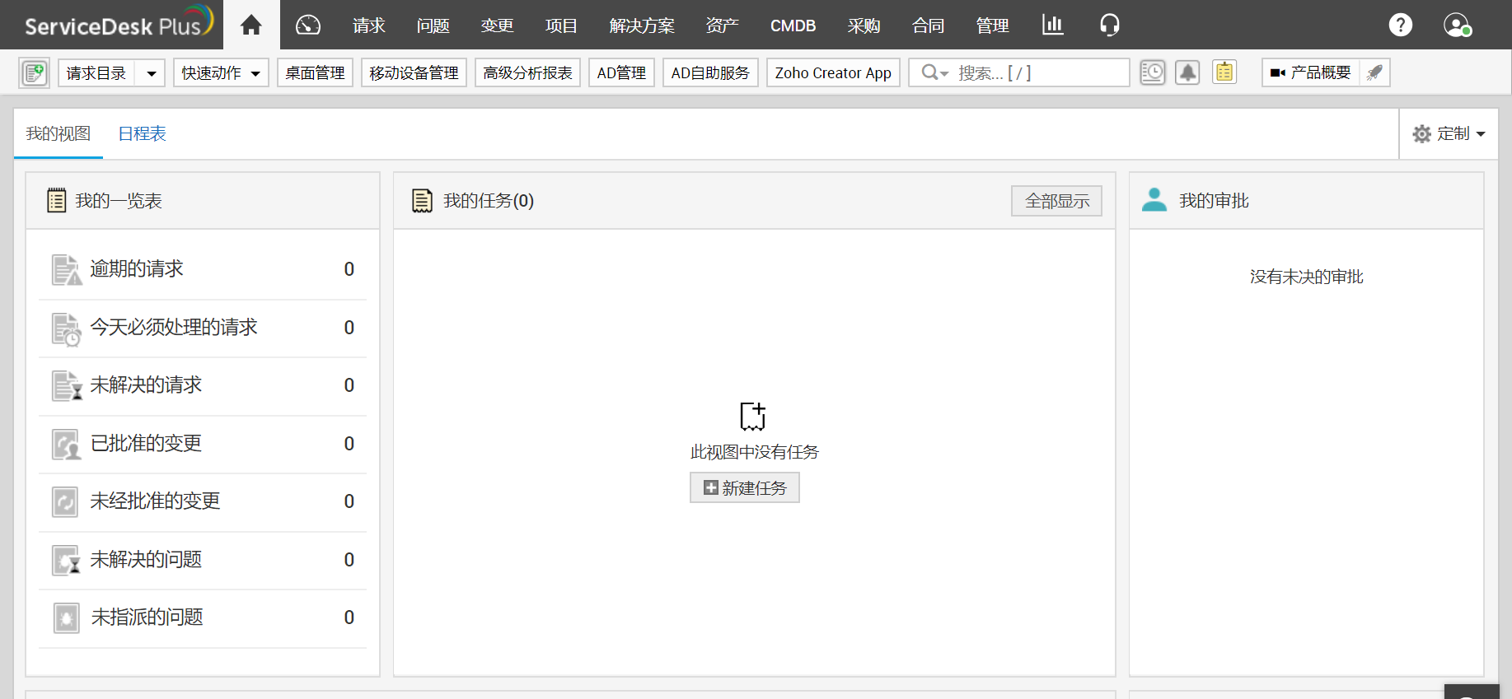Screen dimensions: 1512x699
Task: Expand the 请求目录 dropdown arrow
Action: tap(151, 73)
